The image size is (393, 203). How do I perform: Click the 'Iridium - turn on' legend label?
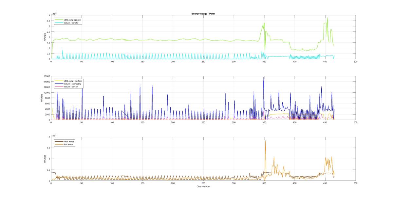point(71,87)
